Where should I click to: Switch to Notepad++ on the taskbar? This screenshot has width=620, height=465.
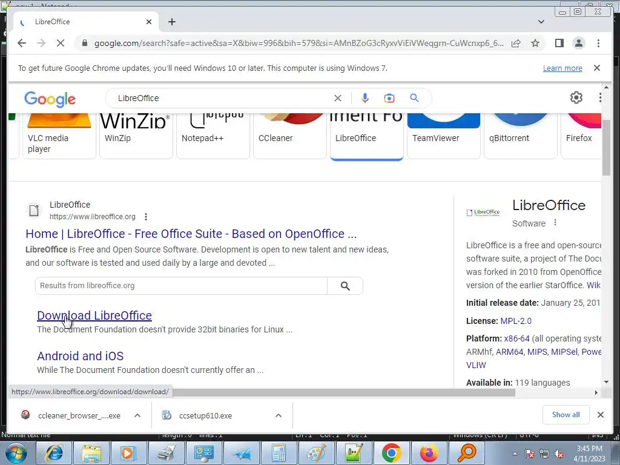click(354, 453)
